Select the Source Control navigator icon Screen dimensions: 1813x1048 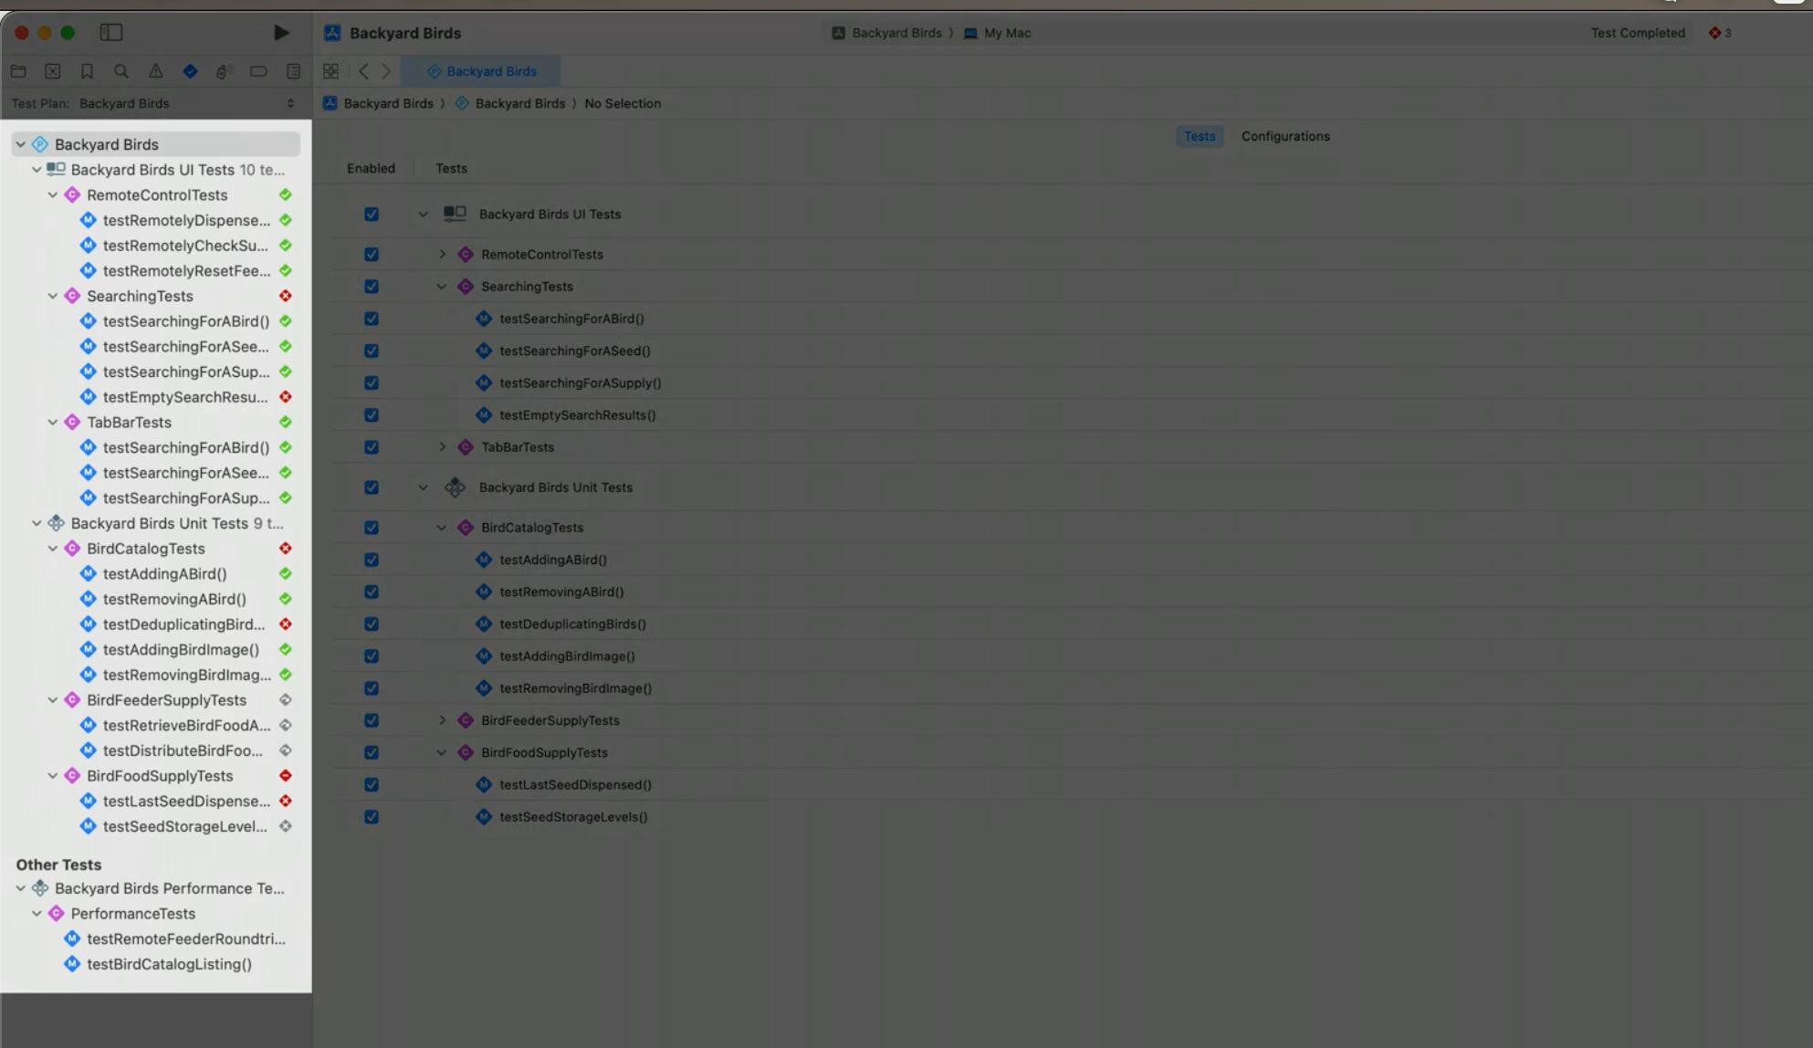53,71
